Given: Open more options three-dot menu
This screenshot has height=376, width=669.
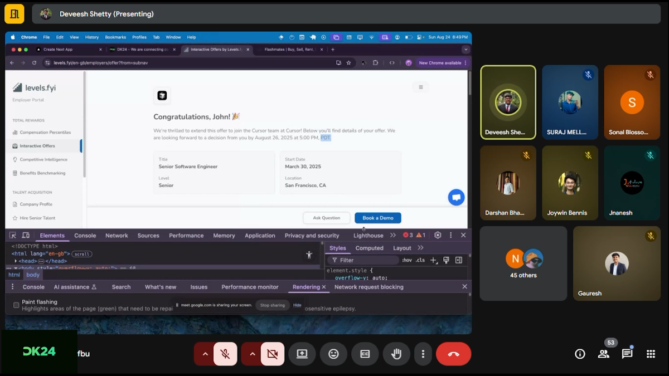Looking at the screenshot, I should tap(423, 354).
